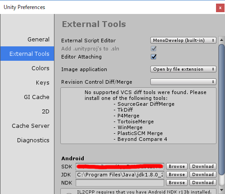Click the SDK path input field
The width and height of the screenshot is (225, 194).
pyautogui.click(x=120, y=167)
